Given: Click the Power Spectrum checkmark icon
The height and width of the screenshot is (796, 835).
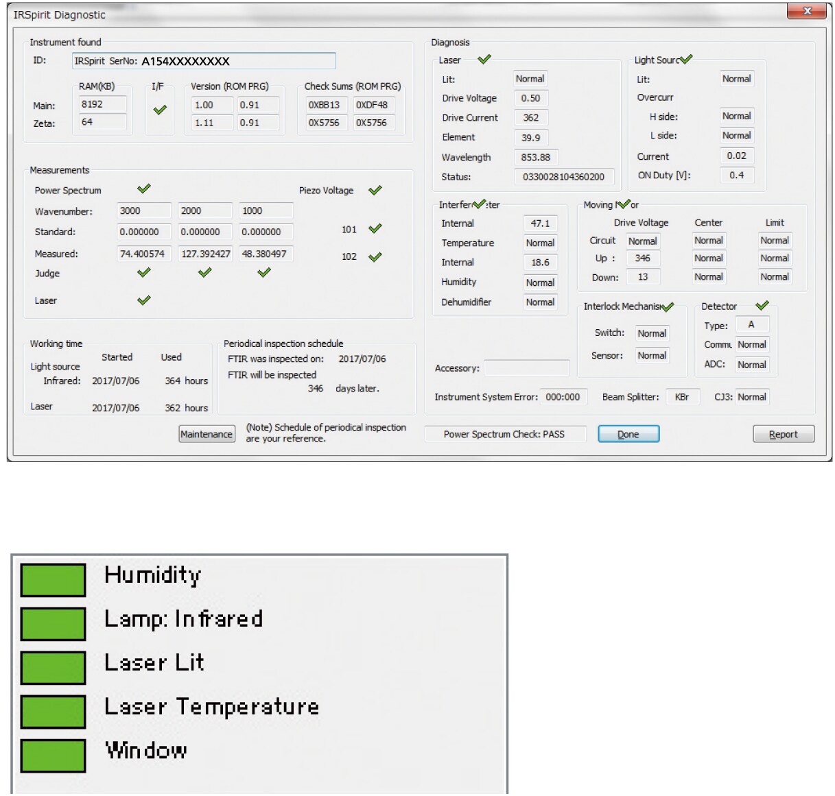Looking at the screenshot, I should tap(144, 189).
